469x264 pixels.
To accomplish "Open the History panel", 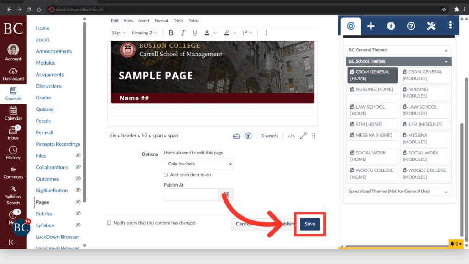I will [x=13, y=153].
